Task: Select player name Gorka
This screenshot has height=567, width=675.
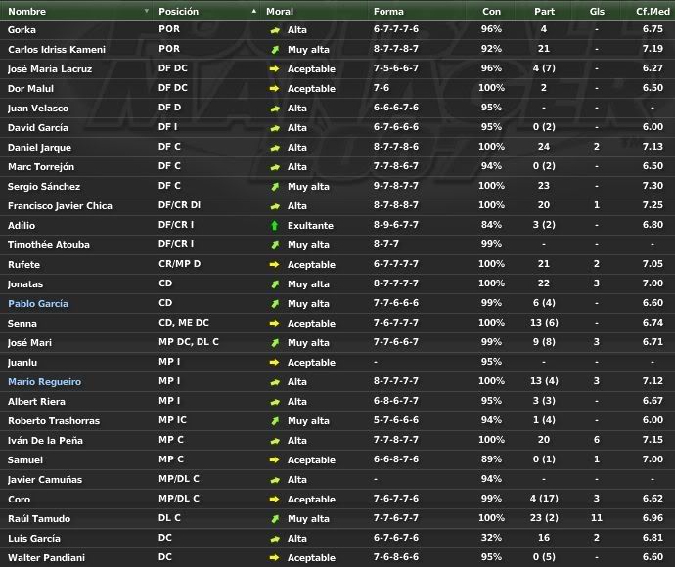Action: [22, 30]
